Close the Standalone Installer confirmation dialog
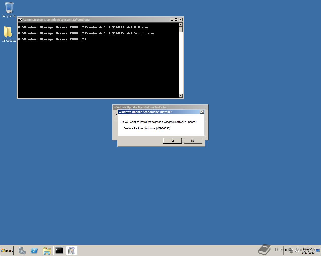Viewport: 321px width, 256px height. point(202,112)
